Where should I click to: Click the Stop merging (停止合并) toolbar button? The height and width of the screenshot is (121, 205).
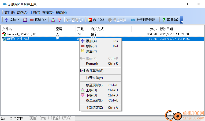117,20
